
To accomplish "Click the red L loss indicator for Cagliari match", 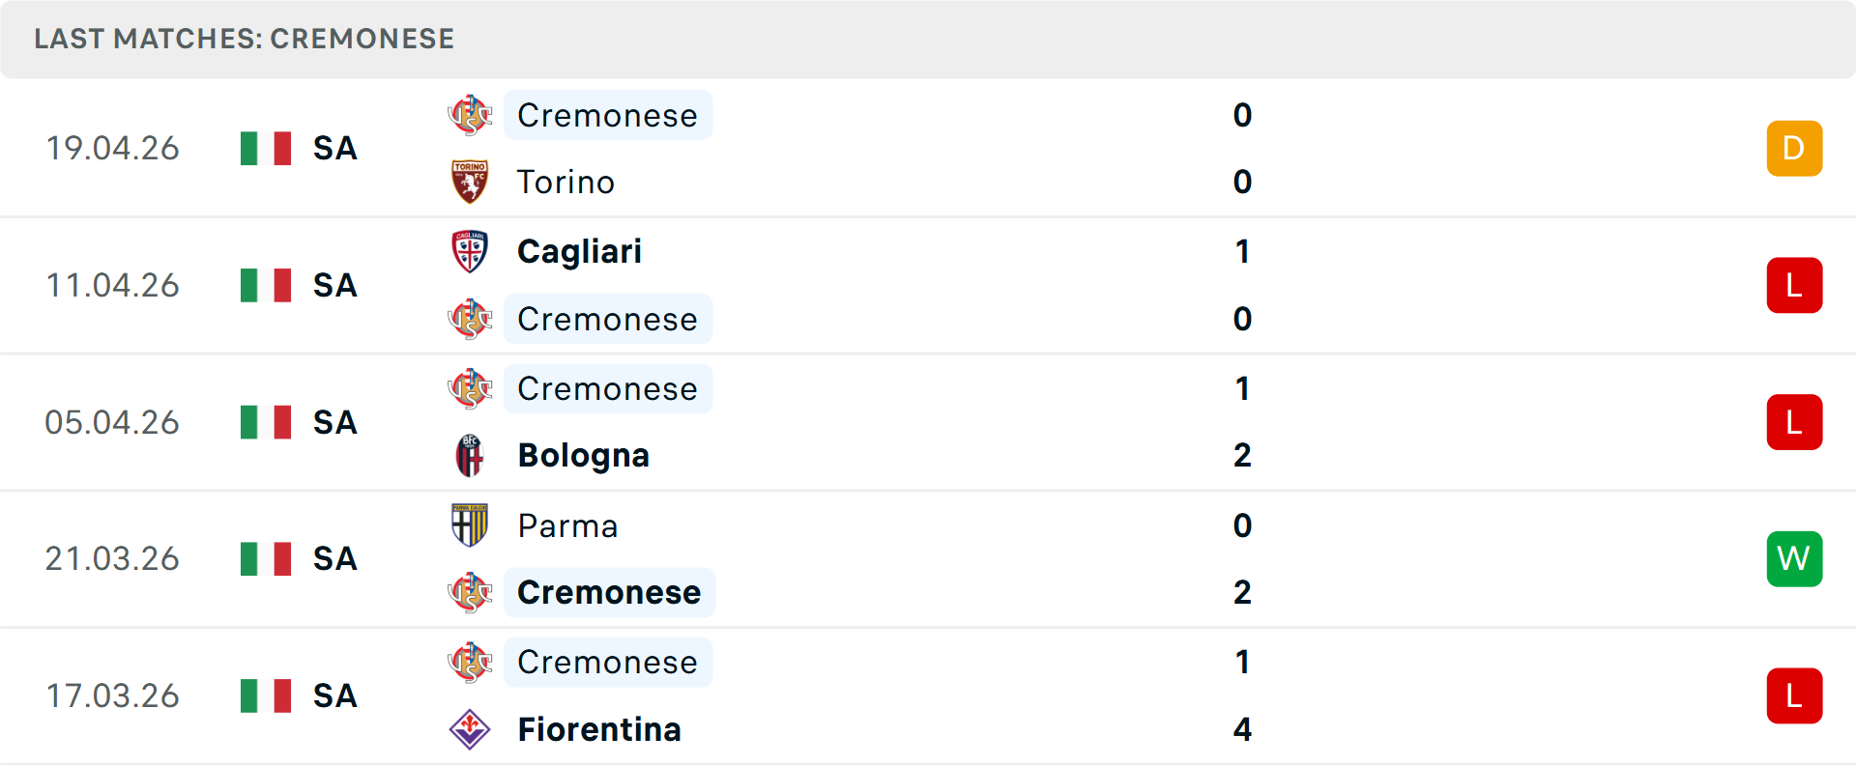I will click(x=1794, y=285).
